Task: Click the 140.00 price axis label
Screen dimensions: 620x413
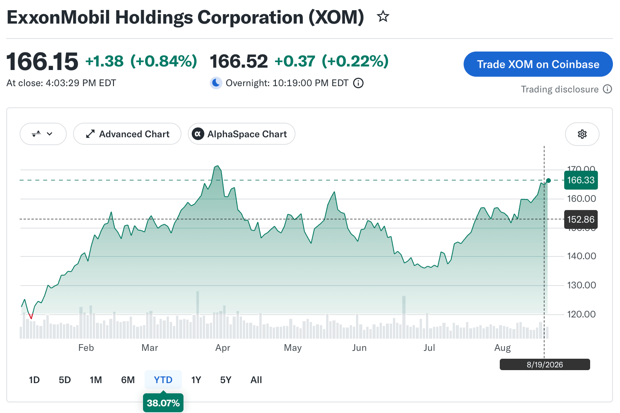Action: [x=581, y=256]
